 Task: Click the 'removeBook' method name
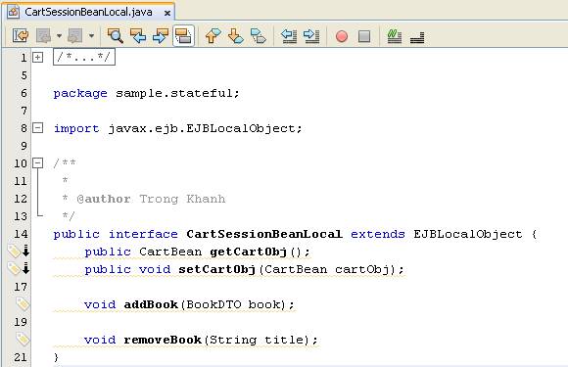pyautogui.click(x=163, y=340)
